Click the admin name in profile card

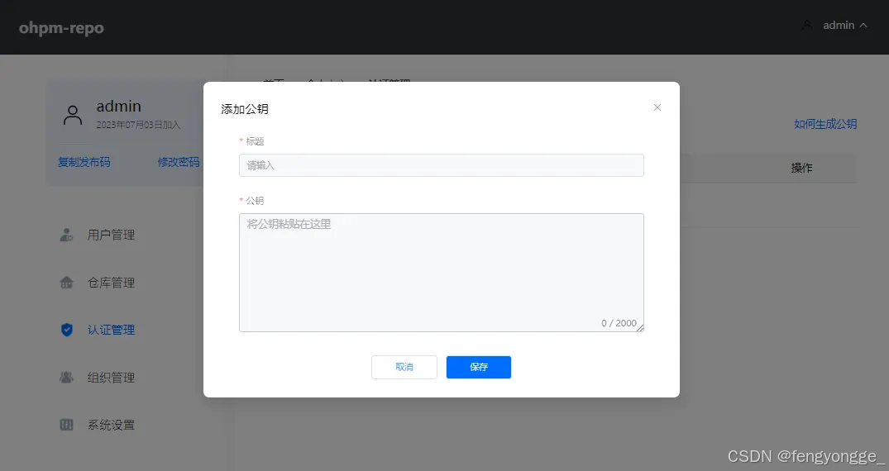click(118, 106)
